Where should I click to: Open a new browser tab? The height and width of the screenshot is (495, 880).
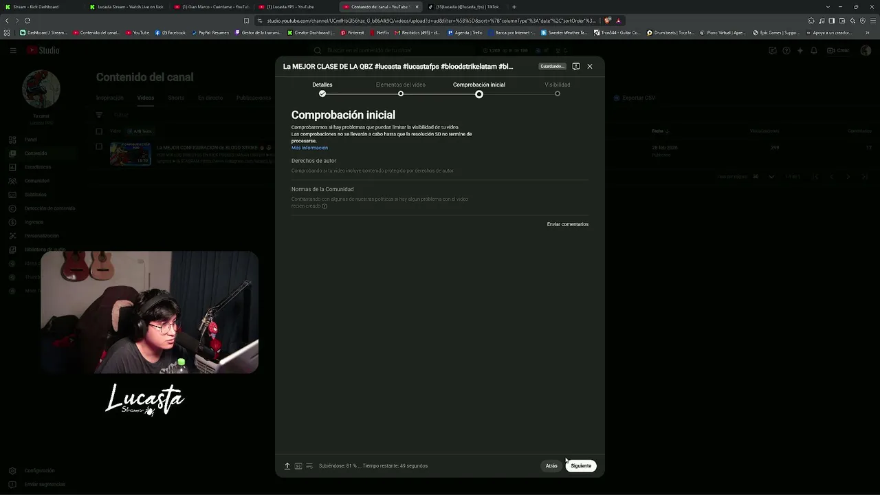tap(514, 7)
